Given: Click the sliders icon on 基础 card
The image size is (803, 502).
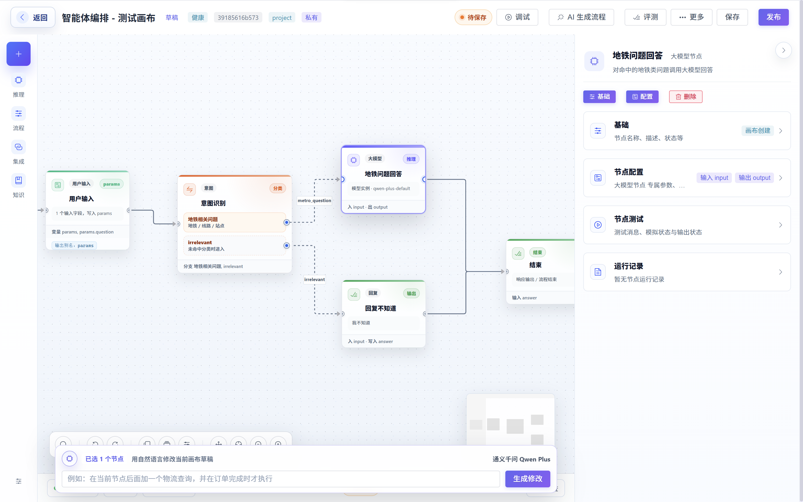Looking at the screenshot, I should pyautogui.click(x=598, y=131).
